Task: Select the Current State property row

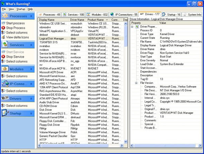Action: click(x=166, y=38)
